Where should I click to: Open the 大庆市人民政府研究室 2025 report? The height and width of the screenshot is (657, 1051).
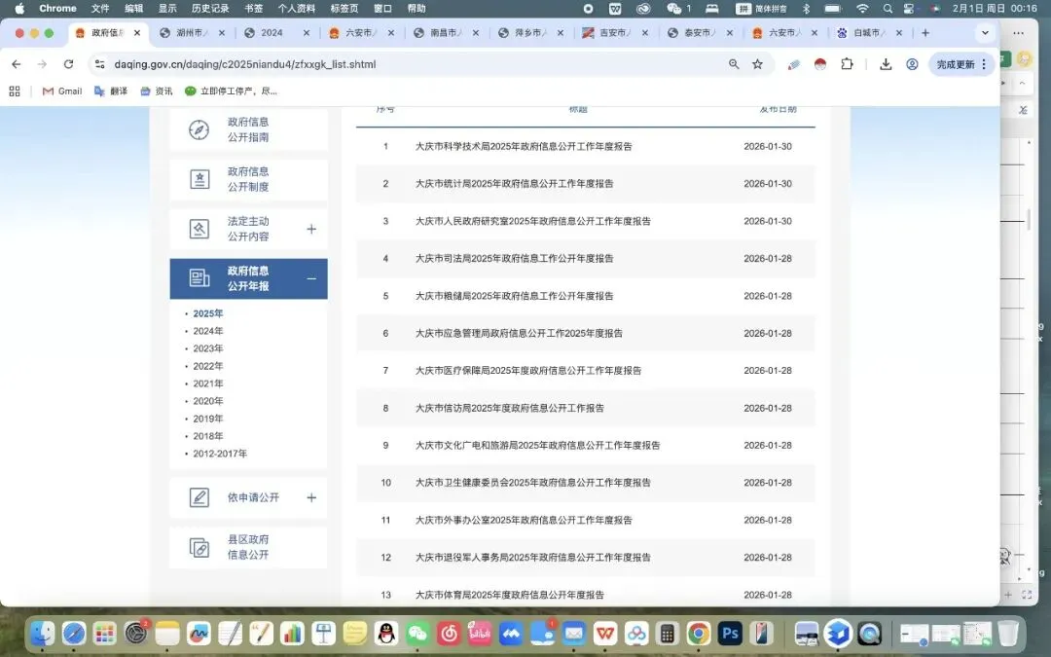point(533,221)
